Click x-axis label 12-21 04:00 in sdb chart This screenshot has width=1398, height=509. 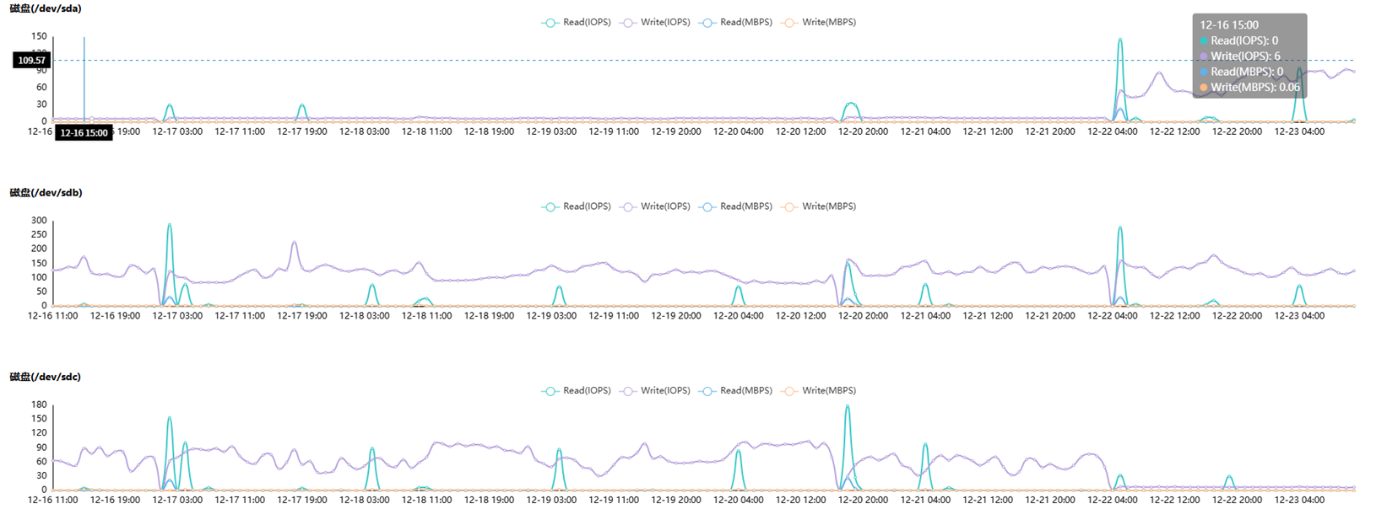pos(925,317)
